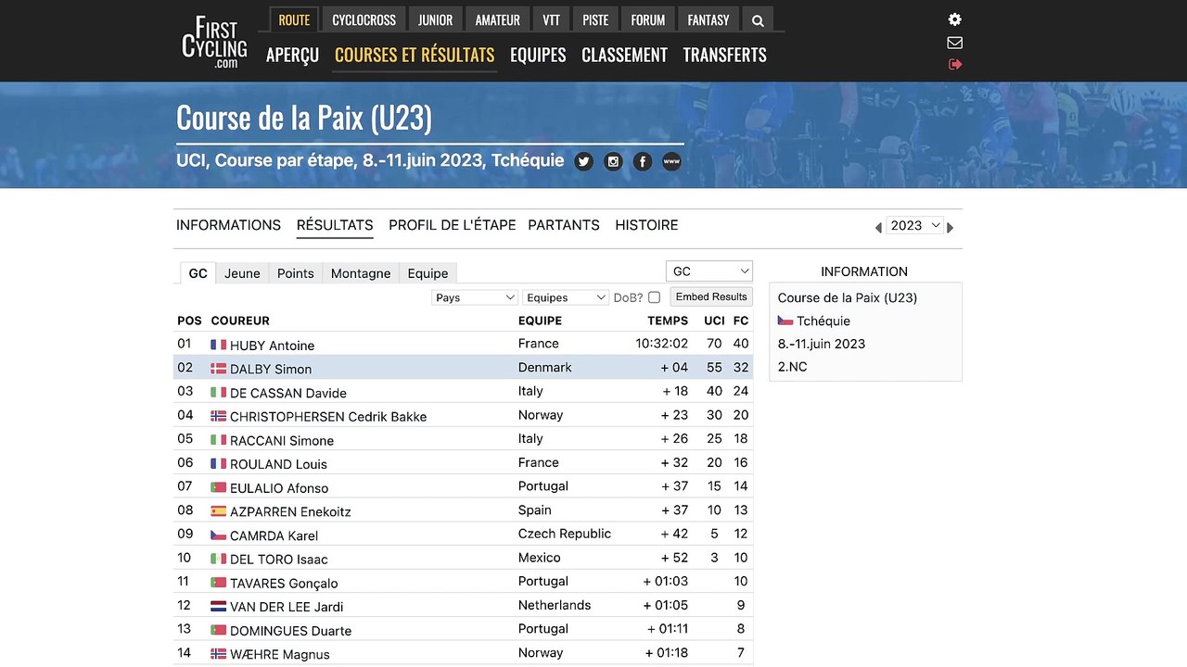Open the search magnifier icon

[x=758, y=20]
